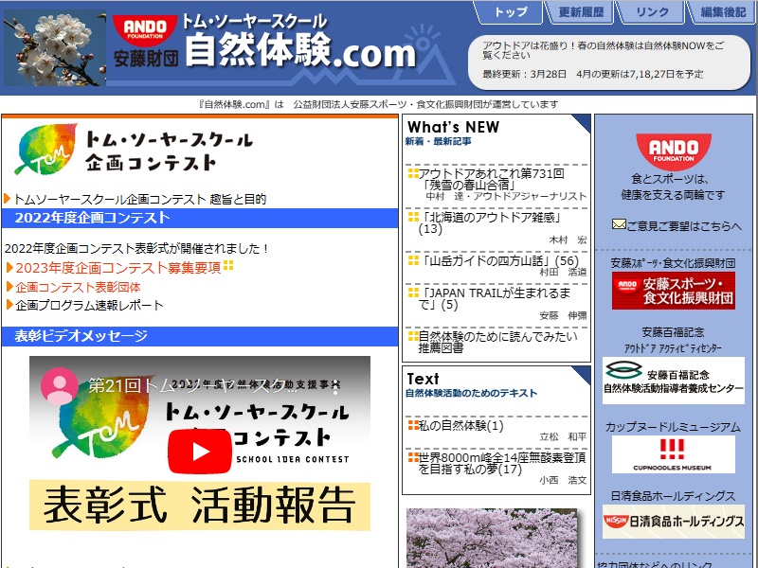Open 山岳ガイドの四方山話 (56) article
Screen dimensions: 758x568
click(498, 261)
